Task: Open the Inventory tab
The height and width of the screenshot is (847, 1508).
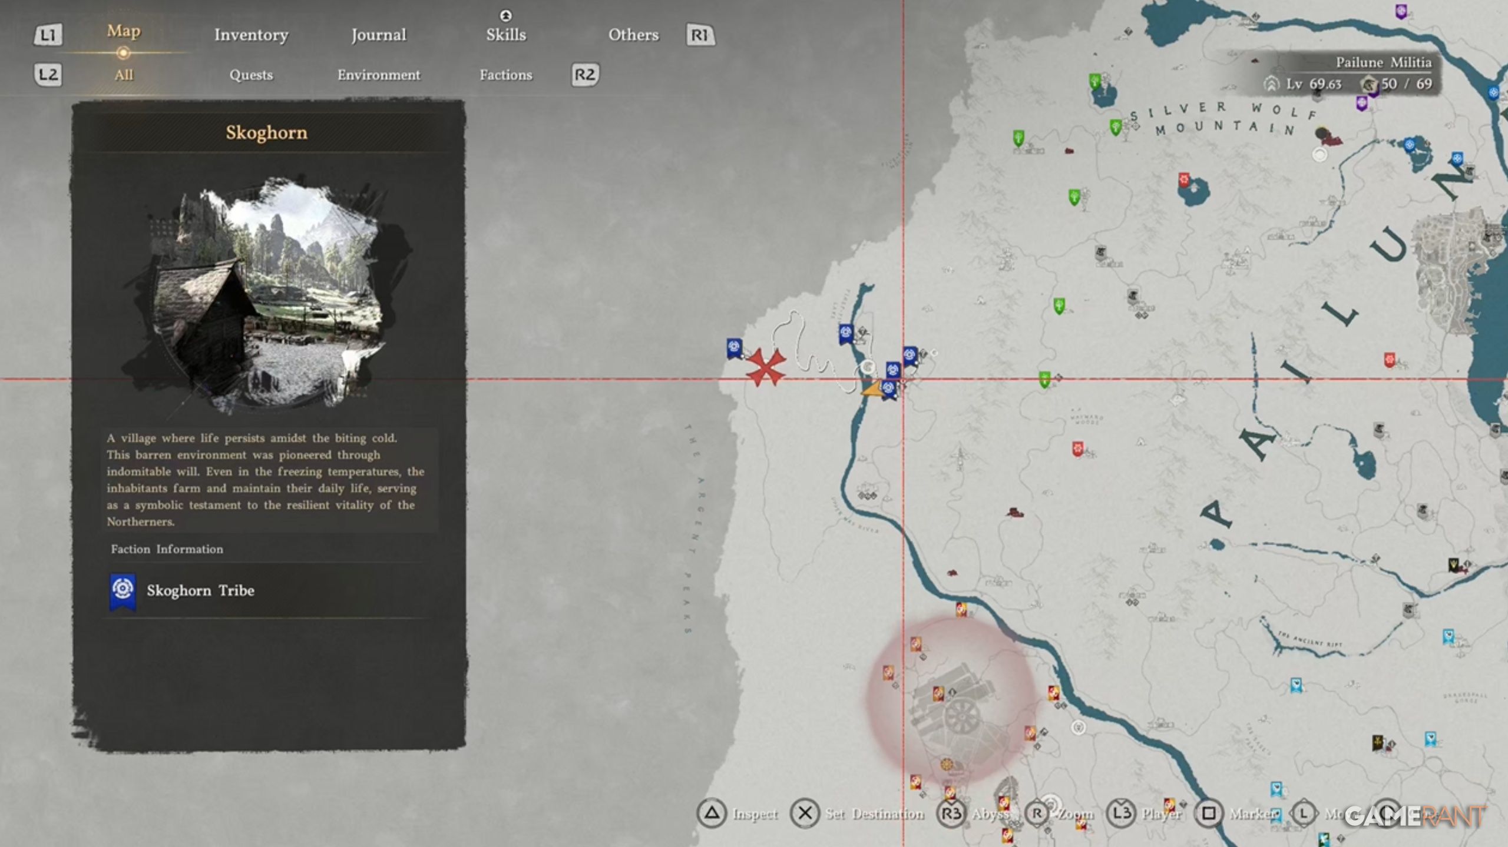Action: 251,35
